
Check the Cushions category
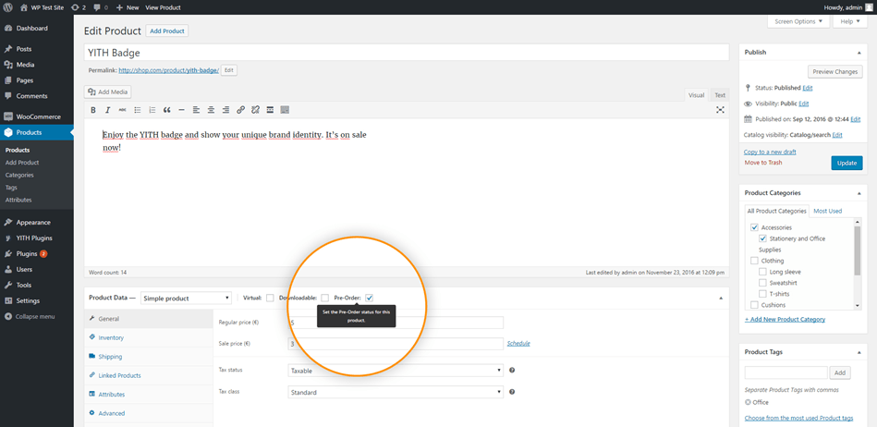coord(754,305)
